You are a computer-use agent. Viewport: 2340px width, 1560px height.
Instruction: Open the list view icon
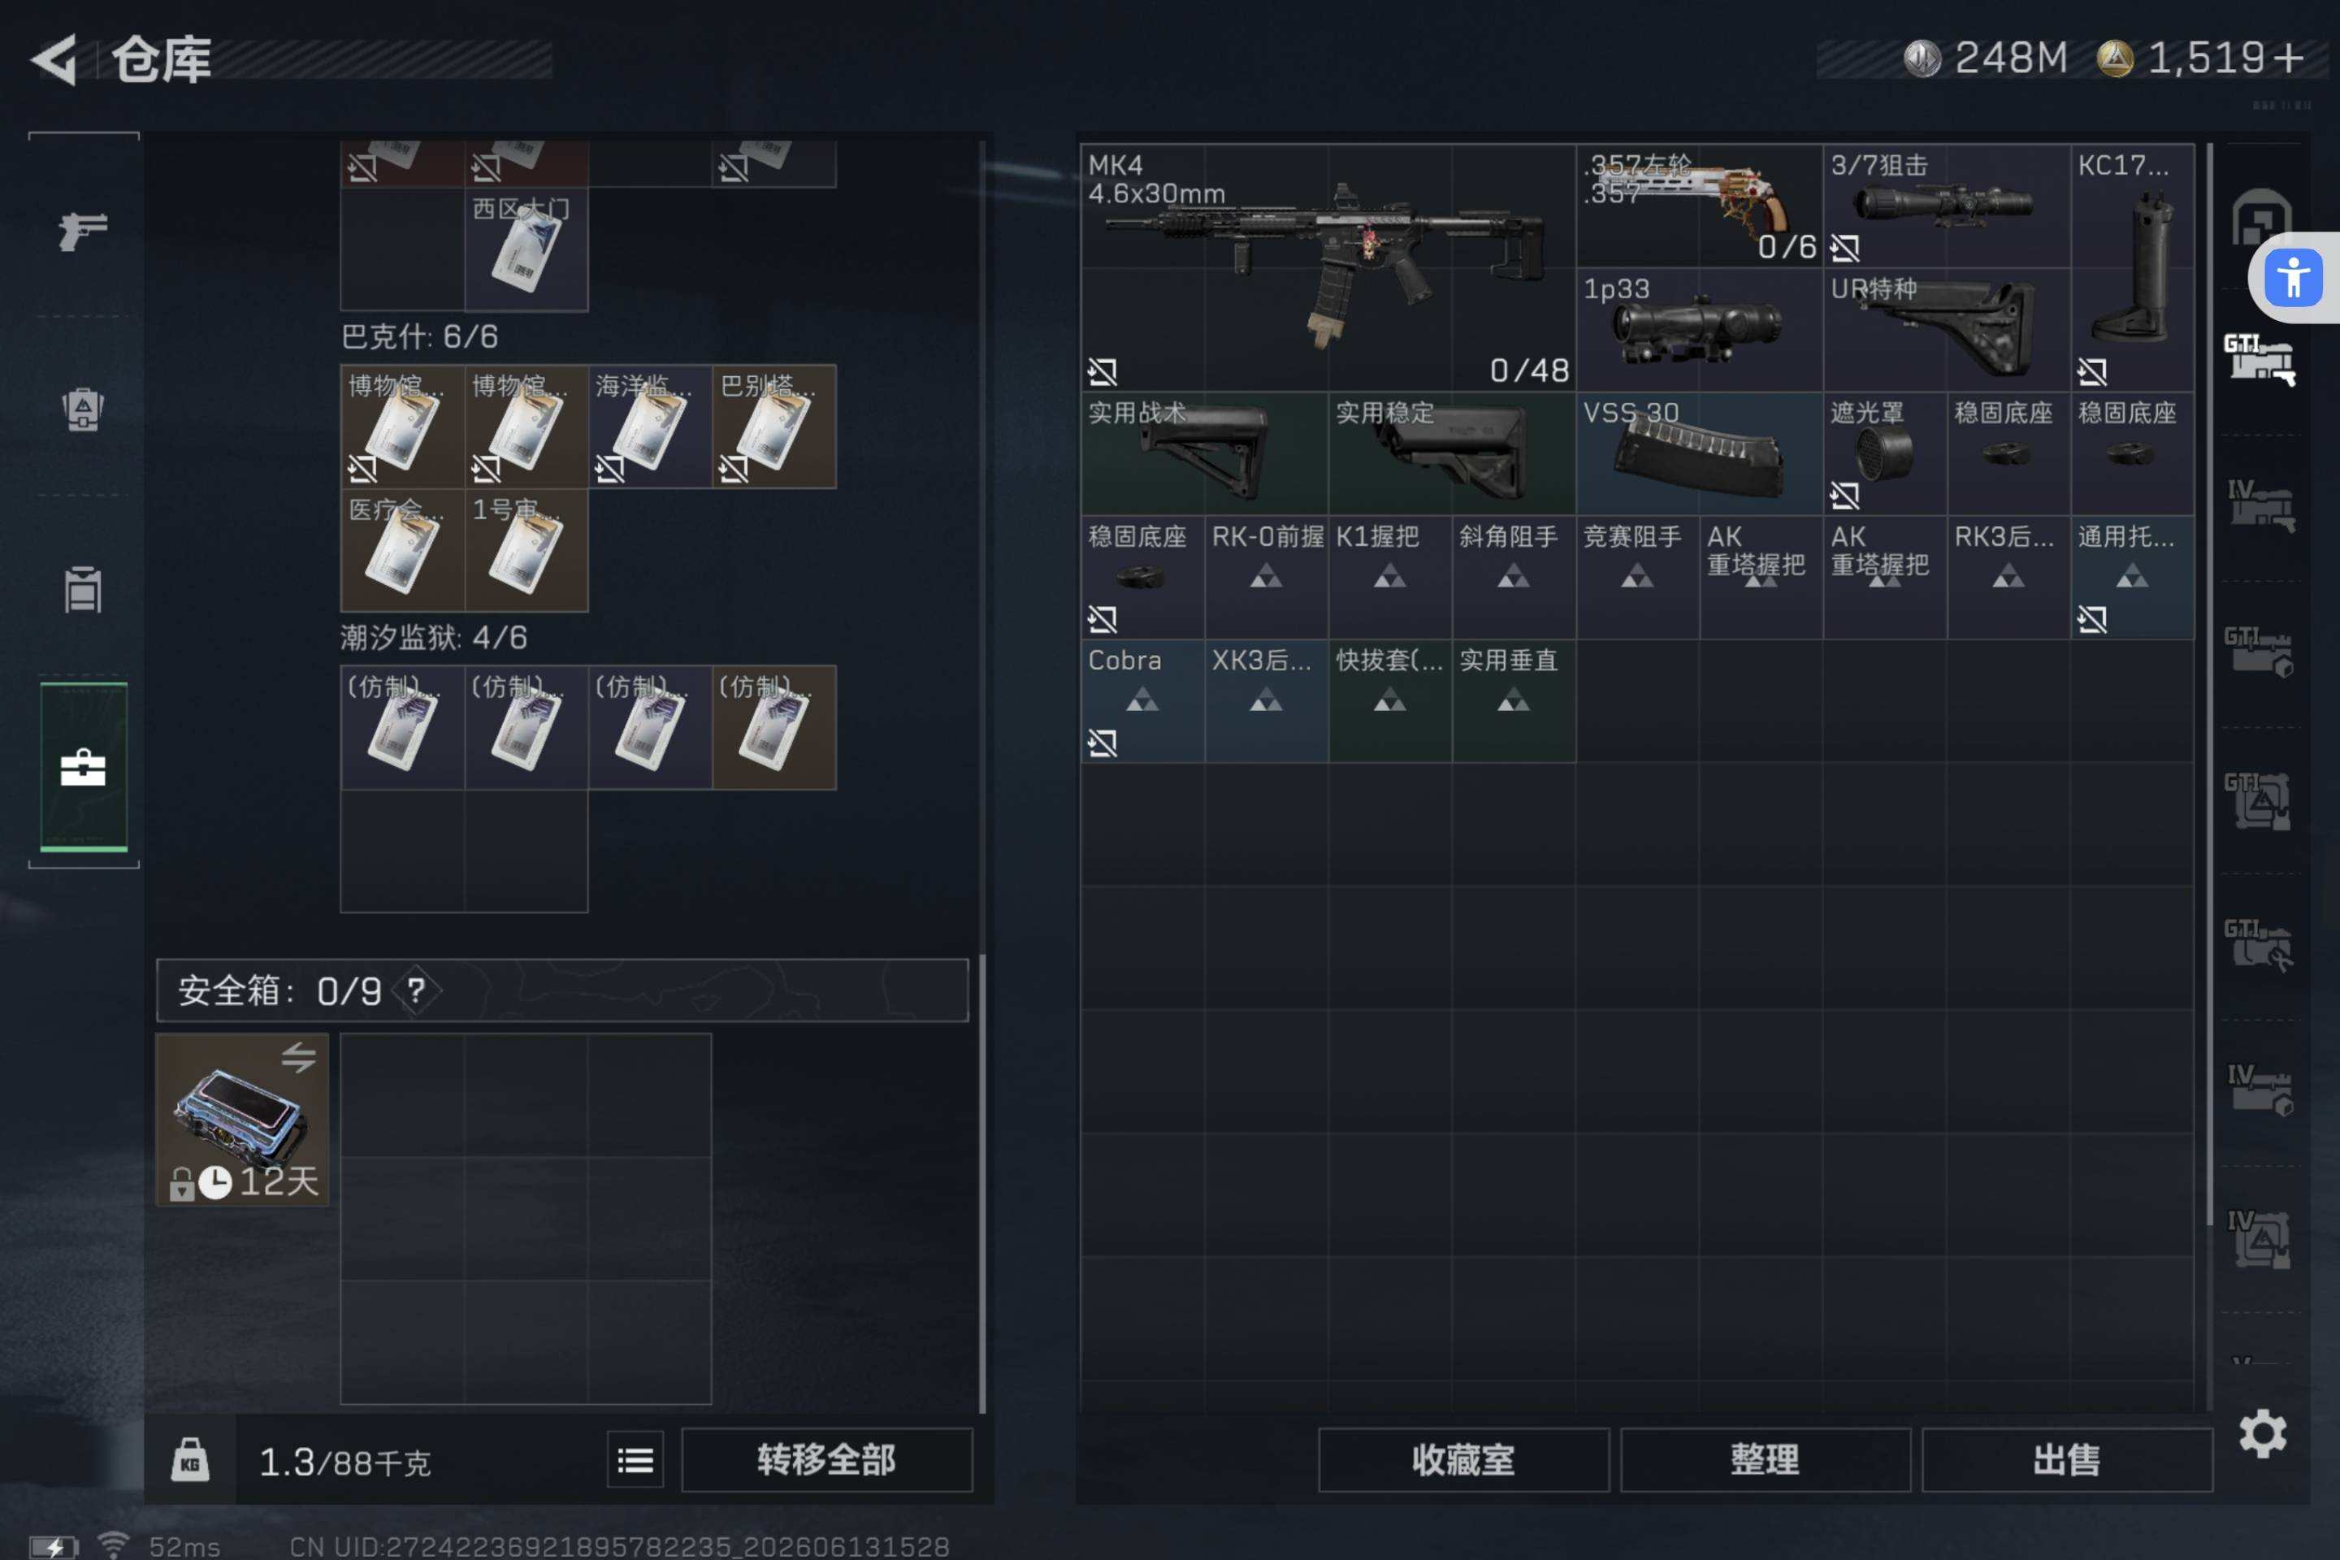[635, 1461]
